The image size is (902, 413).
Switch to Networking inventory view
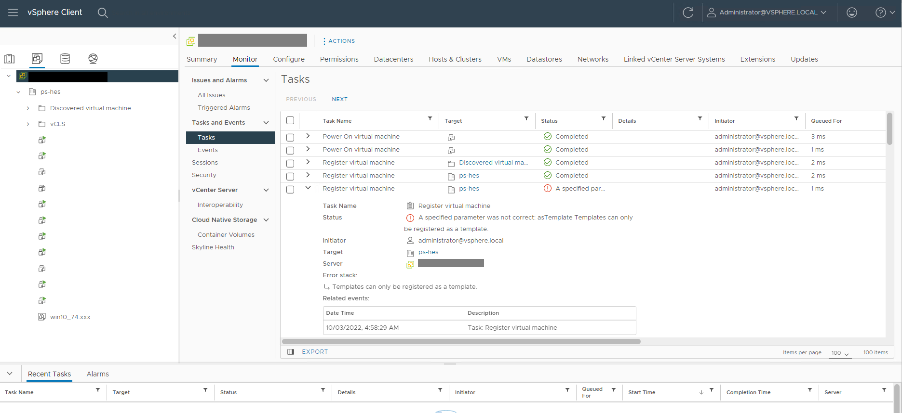93,59
